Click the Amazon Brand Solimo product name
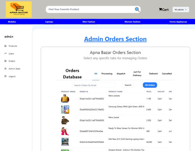Viewport: 195px width, 151px height. 126,150
